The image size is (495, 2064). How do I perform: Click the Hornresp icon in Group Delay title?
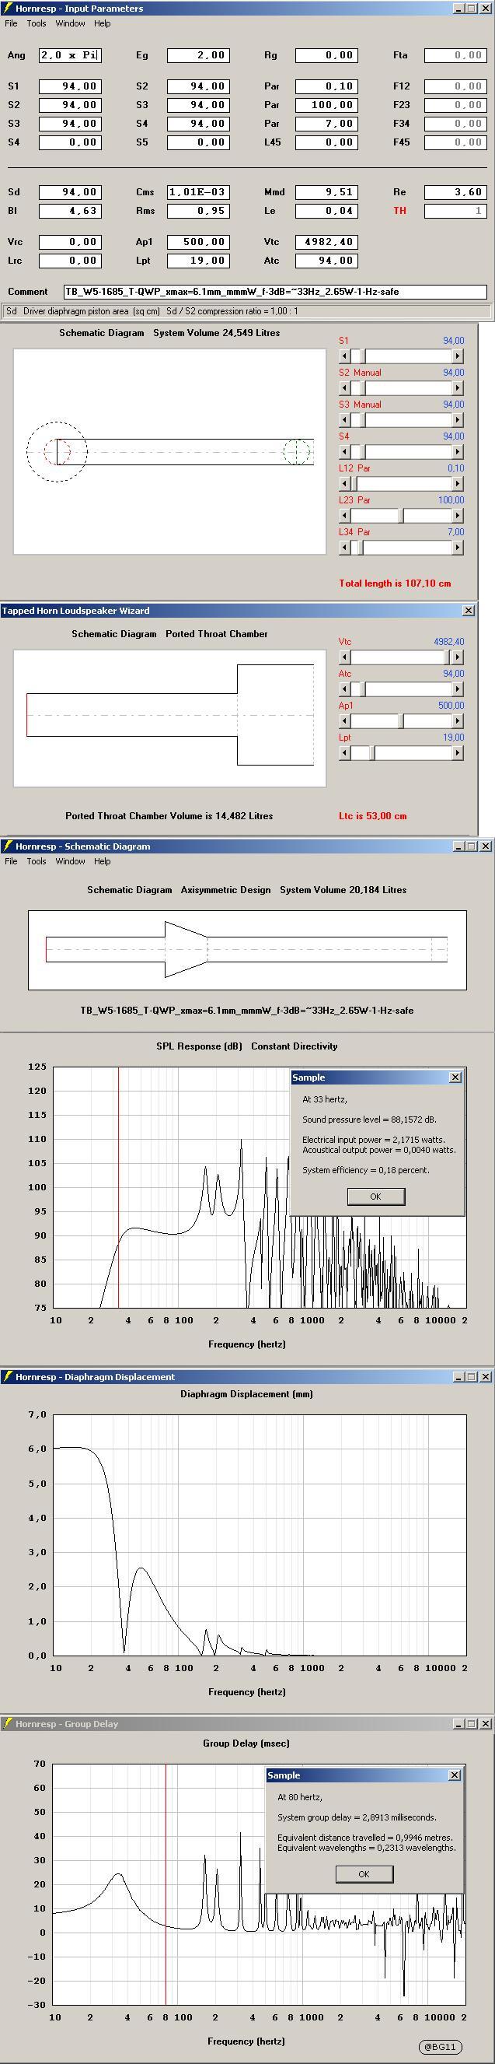coord(8,1723)
